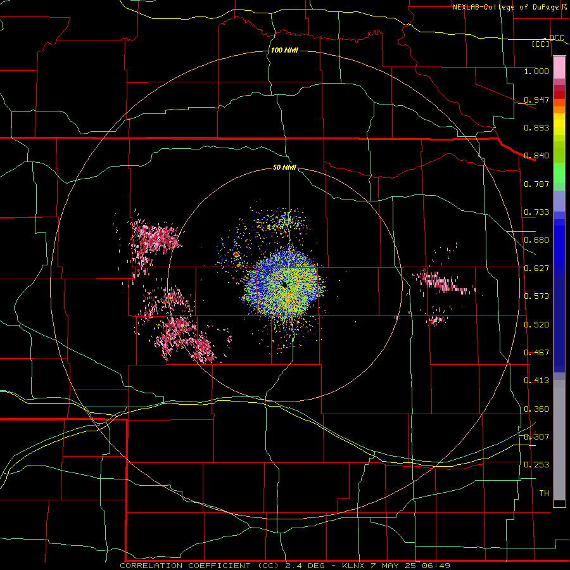The width and height of the screenshot is (570, 570).
Task: Click the 100 NMI range ring label
Action: click(x=284, y=50)
